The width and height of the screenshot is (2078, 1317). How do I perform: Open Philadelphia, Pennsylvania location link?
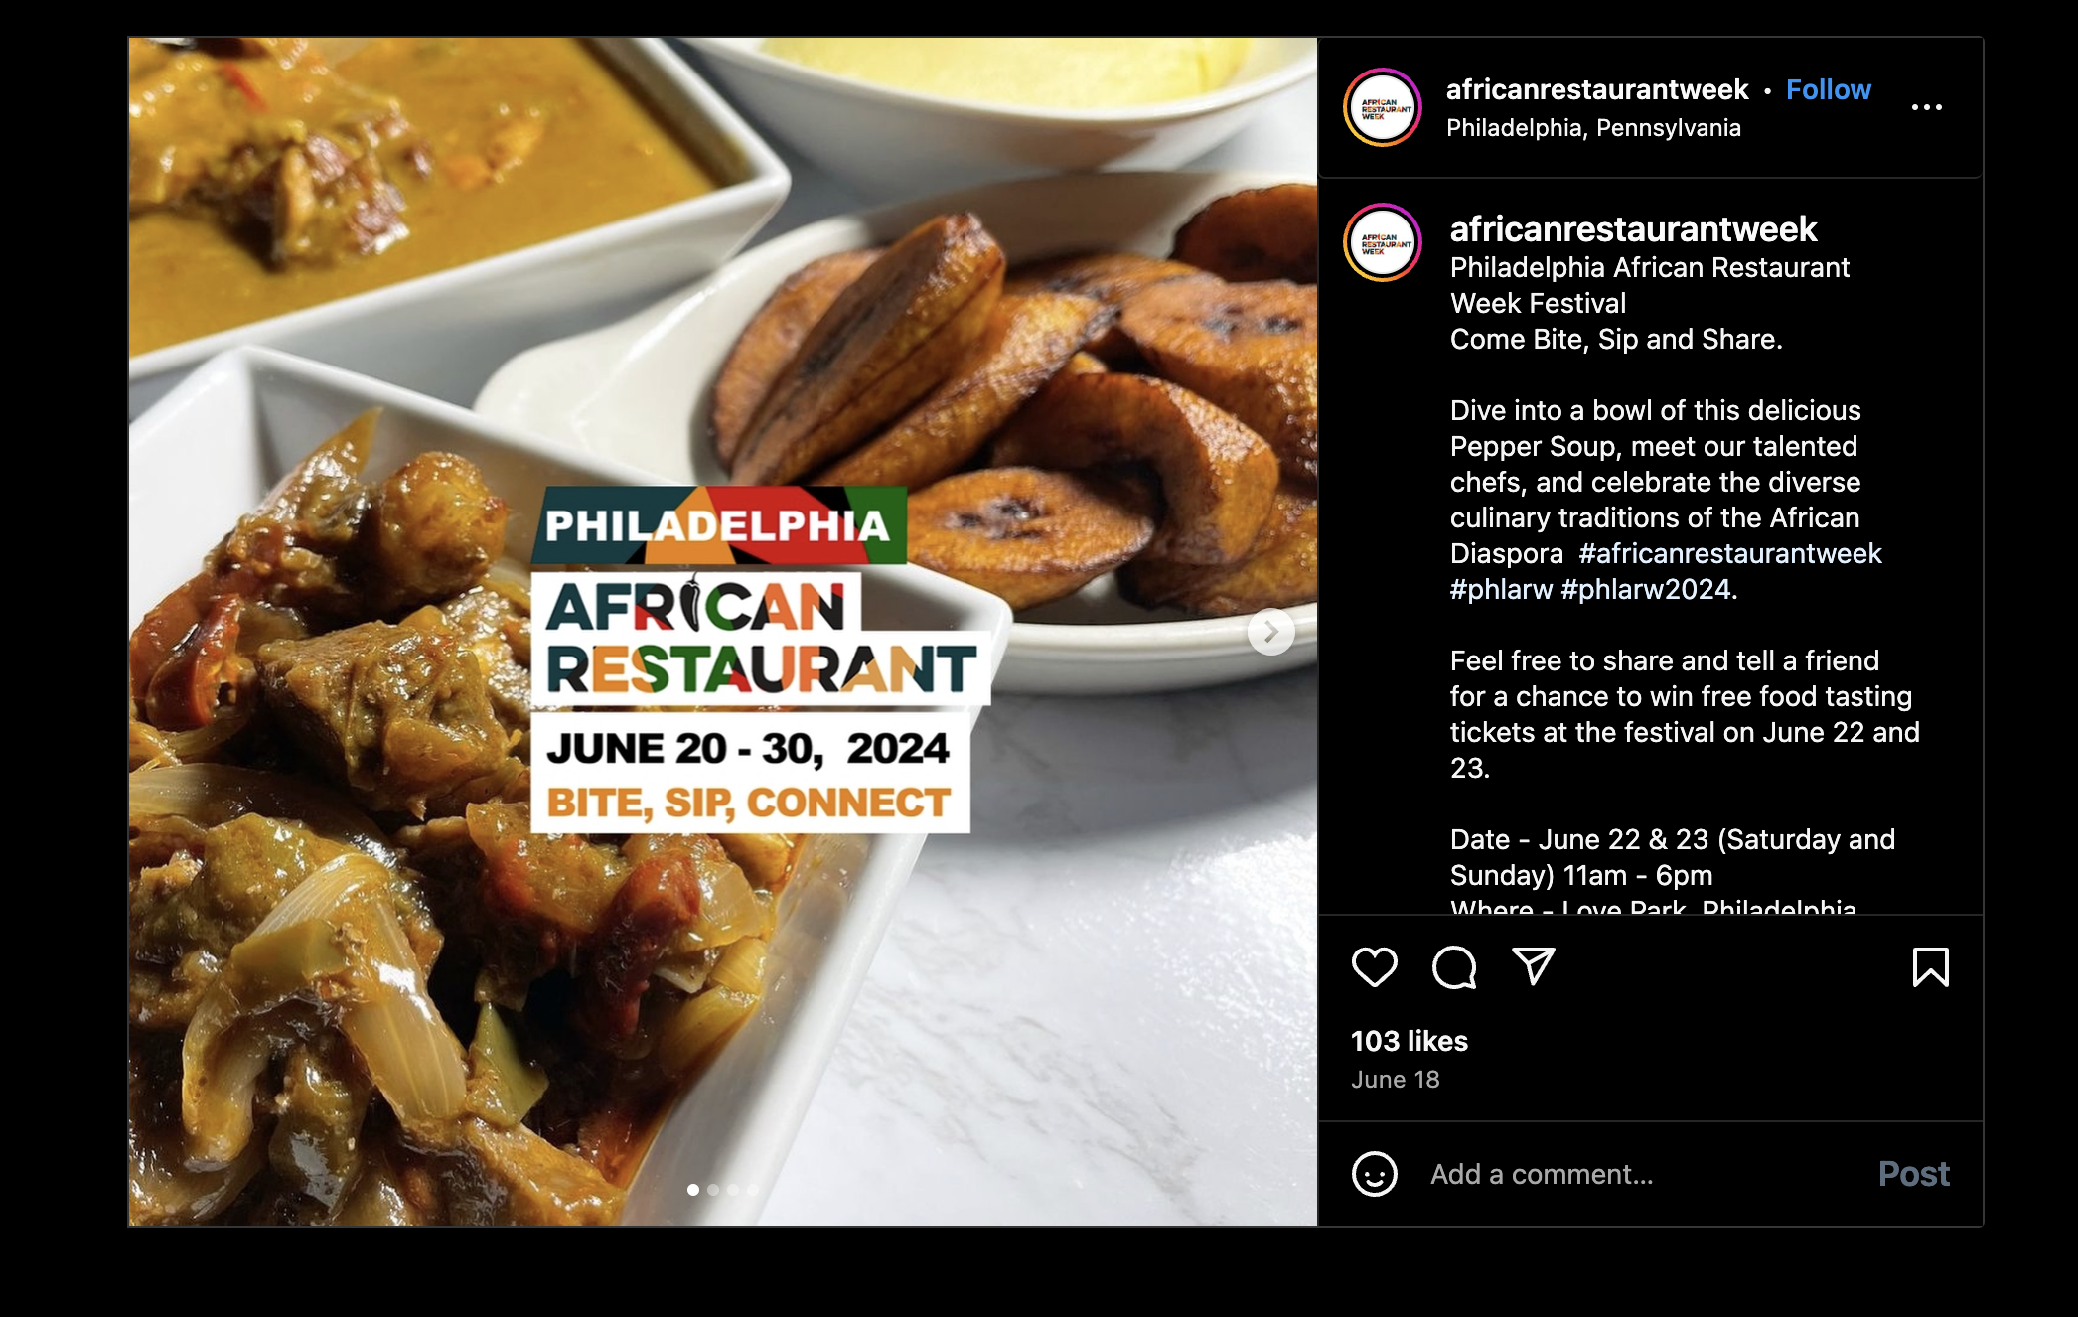pyautogui.click(x=1593, y=128)
